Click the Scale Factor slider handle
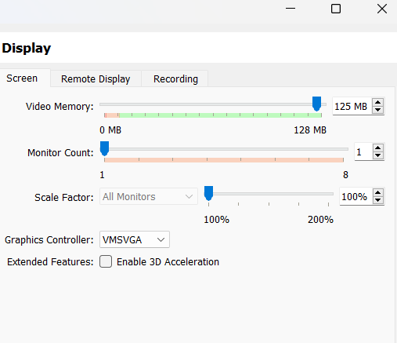 click(x=208, y=193)
